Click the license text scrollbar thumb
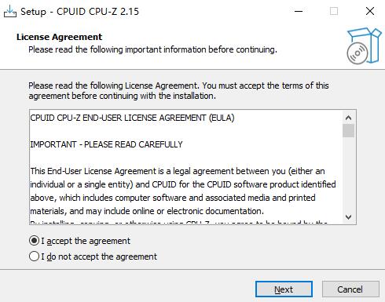The width and height of the screenshot is (385, 302). tap(348, 130)
